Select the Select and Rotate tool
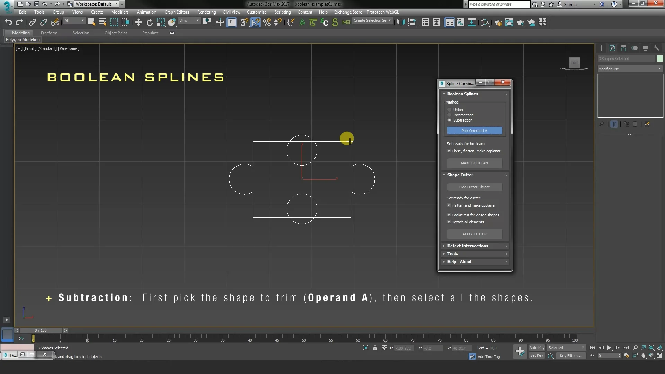The image size is (665, 374). point(149,22)
